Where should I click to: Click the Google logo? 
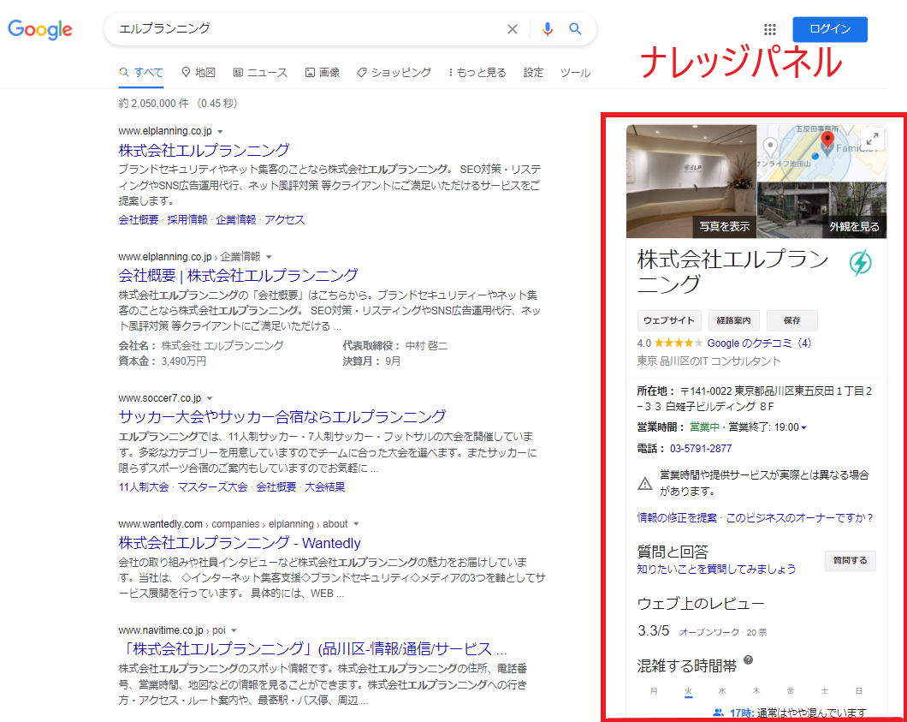click(40, 29)
